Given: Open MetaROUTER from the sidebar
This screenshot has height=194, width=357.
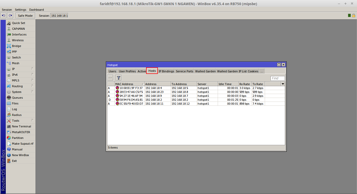Looking at the screenshot, I should coord(21,132).
